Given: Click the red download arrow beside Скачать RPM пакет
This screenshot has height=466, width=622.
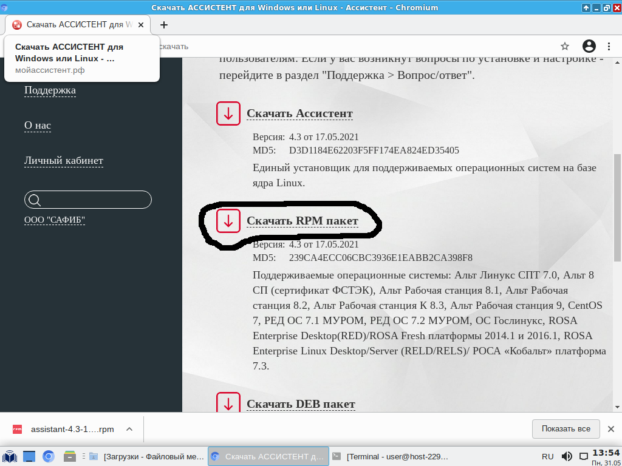Looking at the screenshot, I should coord(228,221).
